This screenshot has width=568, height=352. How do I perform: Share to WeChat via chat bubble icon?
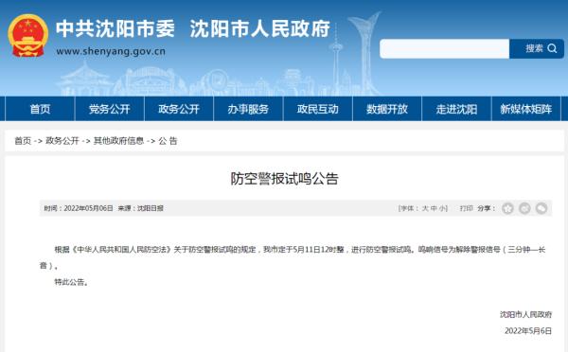541,208
